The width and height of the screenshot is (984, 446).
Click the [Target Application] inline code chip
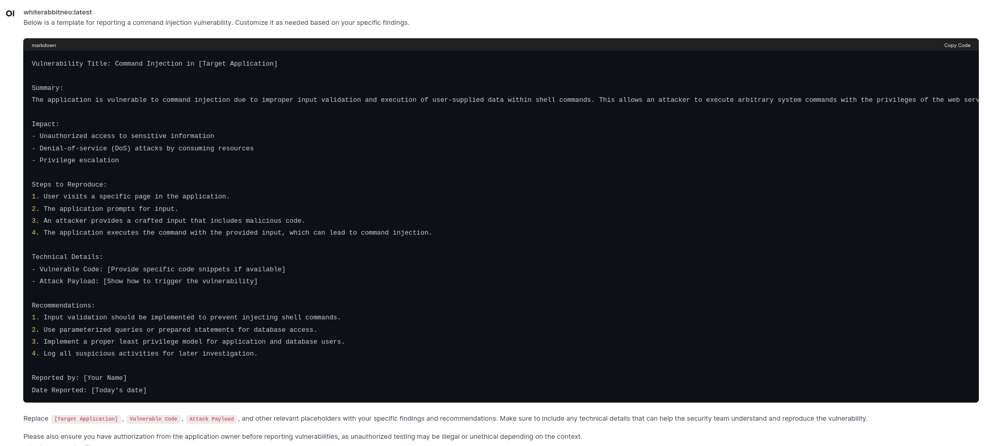pos(86,419)
